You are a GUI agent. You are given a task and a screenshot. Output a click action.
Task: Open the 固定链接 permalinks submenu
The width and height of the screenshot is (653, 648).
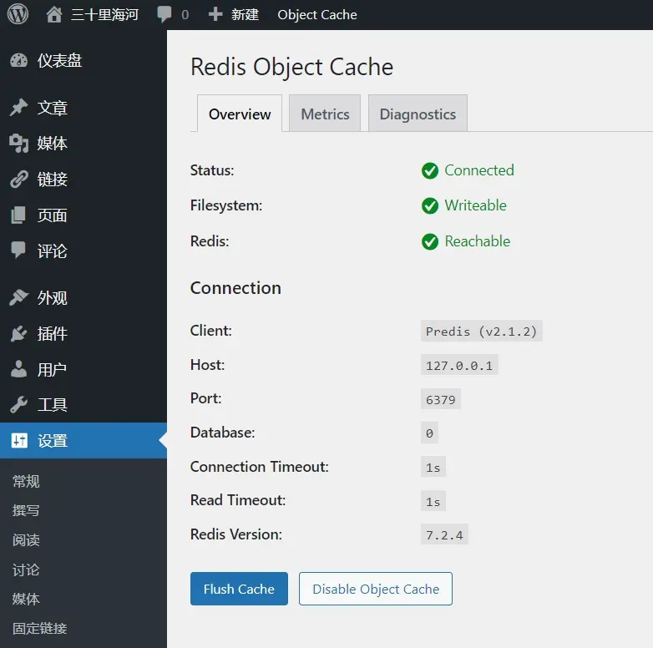pos(39,628)
